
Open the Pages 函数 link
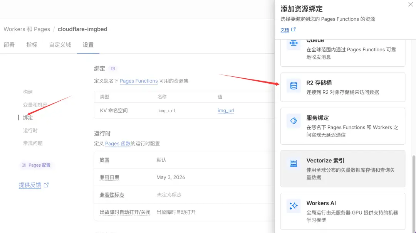tap(118, 144)
